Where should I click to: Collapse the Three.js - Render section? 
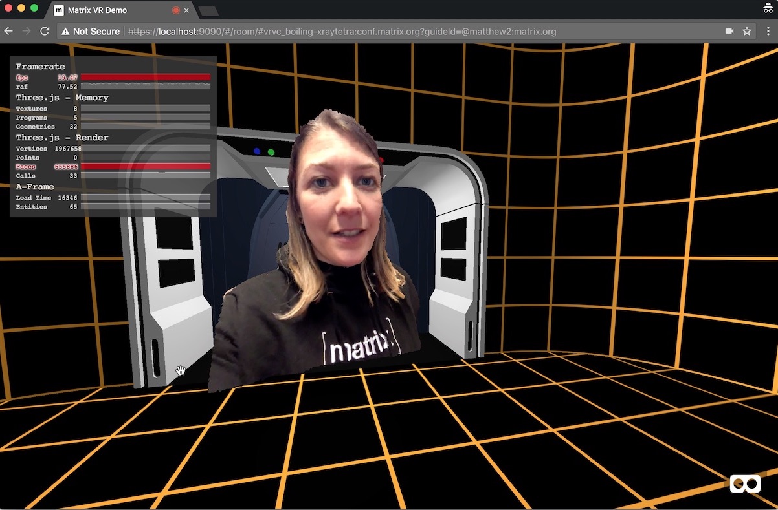pyautogui.click(x=62, y=138)
